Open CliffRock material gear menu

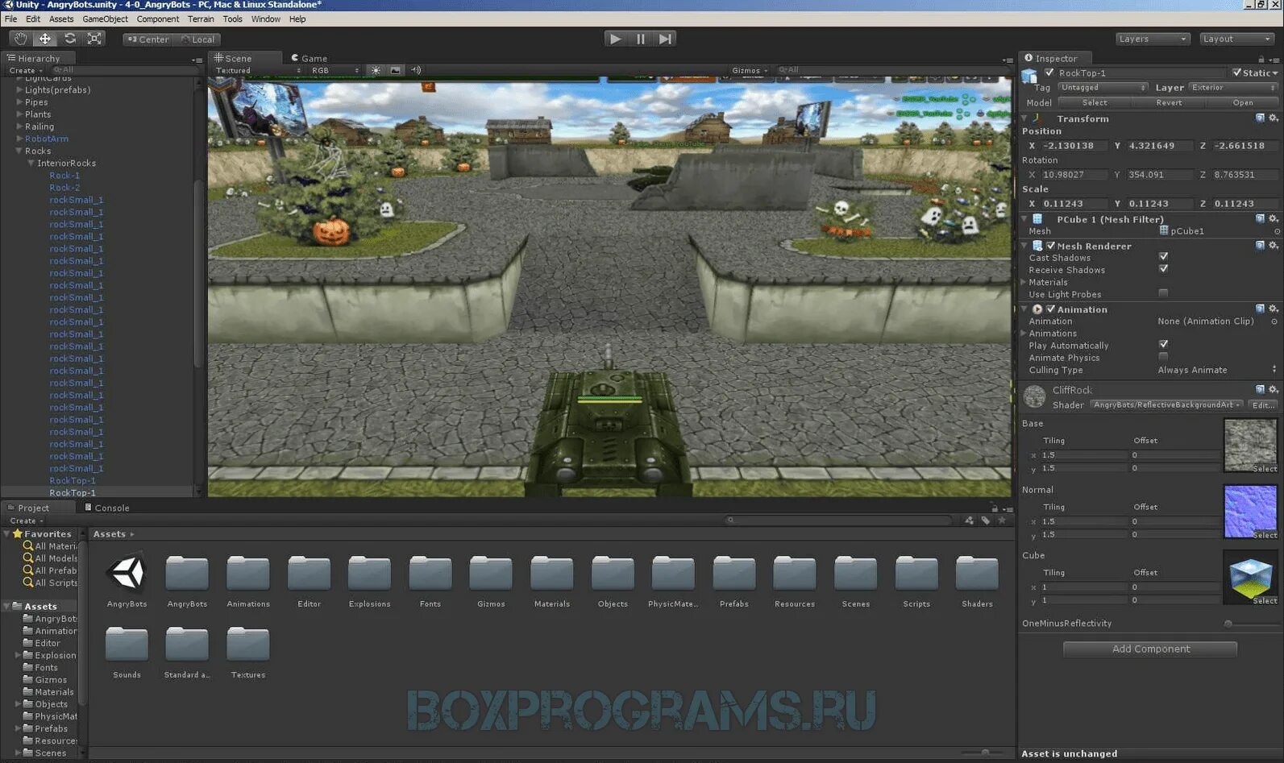(x=1273, y=390)
